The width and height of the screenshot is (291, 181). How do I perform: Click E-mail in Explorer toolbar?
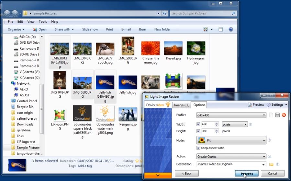tap(126, 30)
